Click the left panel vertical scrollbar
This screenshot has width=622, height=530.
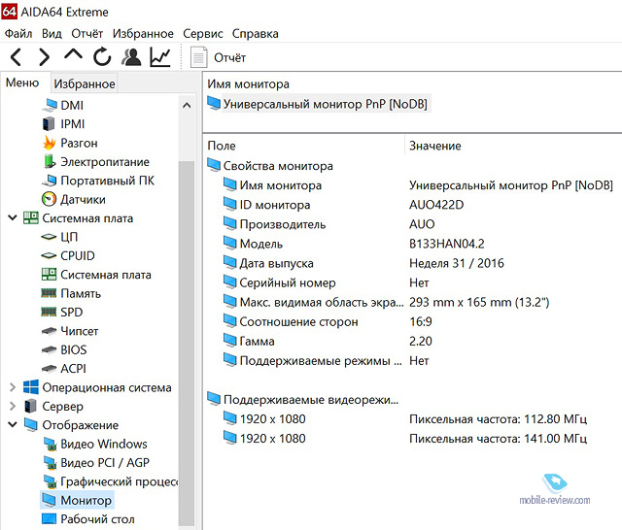coord(187,291)
